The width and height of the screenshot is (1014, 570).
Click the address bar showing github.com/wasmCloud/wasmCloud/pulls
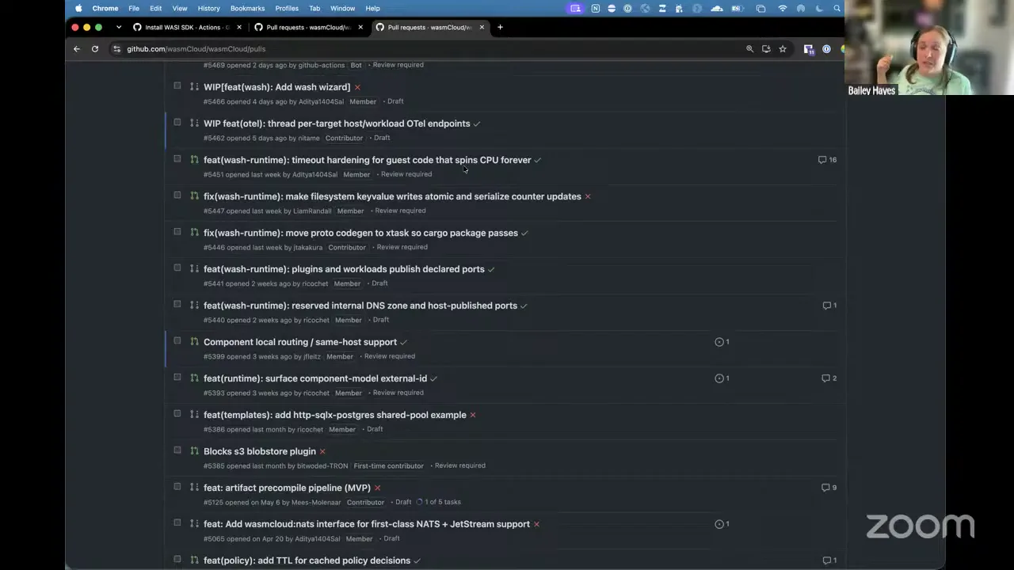(x=428, y=49)
